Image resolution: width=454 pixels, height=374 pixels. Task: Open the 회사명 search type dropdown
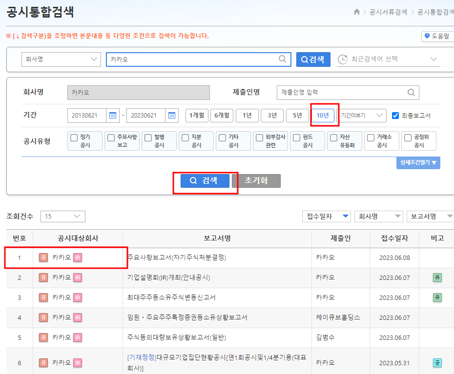[61, 59]
